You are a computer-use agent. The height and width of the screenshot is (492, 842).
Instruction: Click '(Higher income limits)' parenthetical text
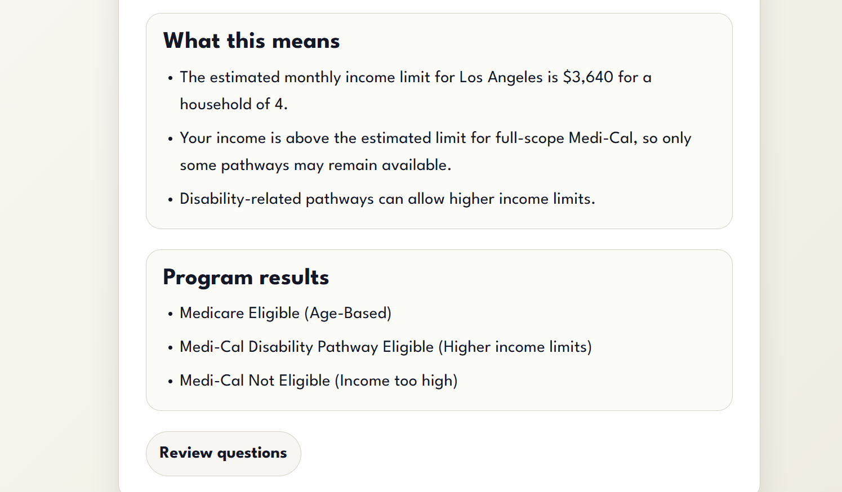[x=515, y=347]
